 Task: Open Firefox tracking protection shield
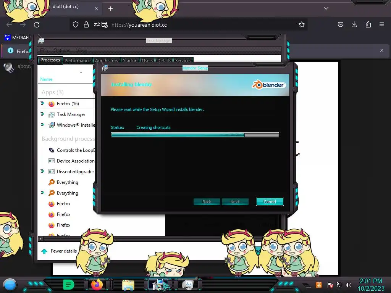(76, 25)
